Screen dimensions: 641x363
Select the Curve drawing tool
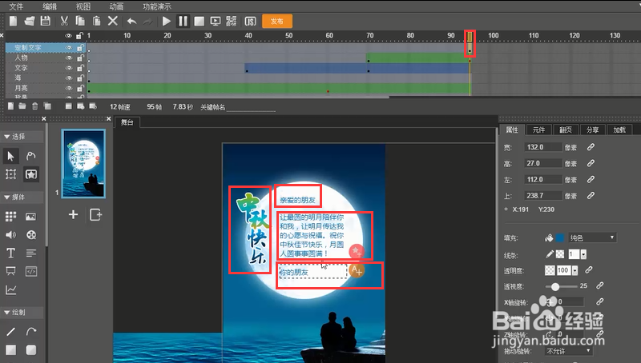[x=31, y=332]
